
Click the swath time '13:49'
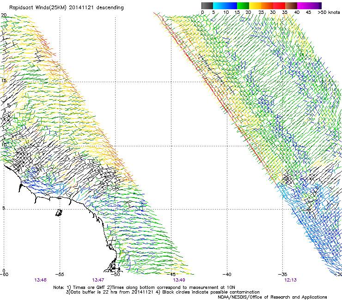[x=179, y=280]
